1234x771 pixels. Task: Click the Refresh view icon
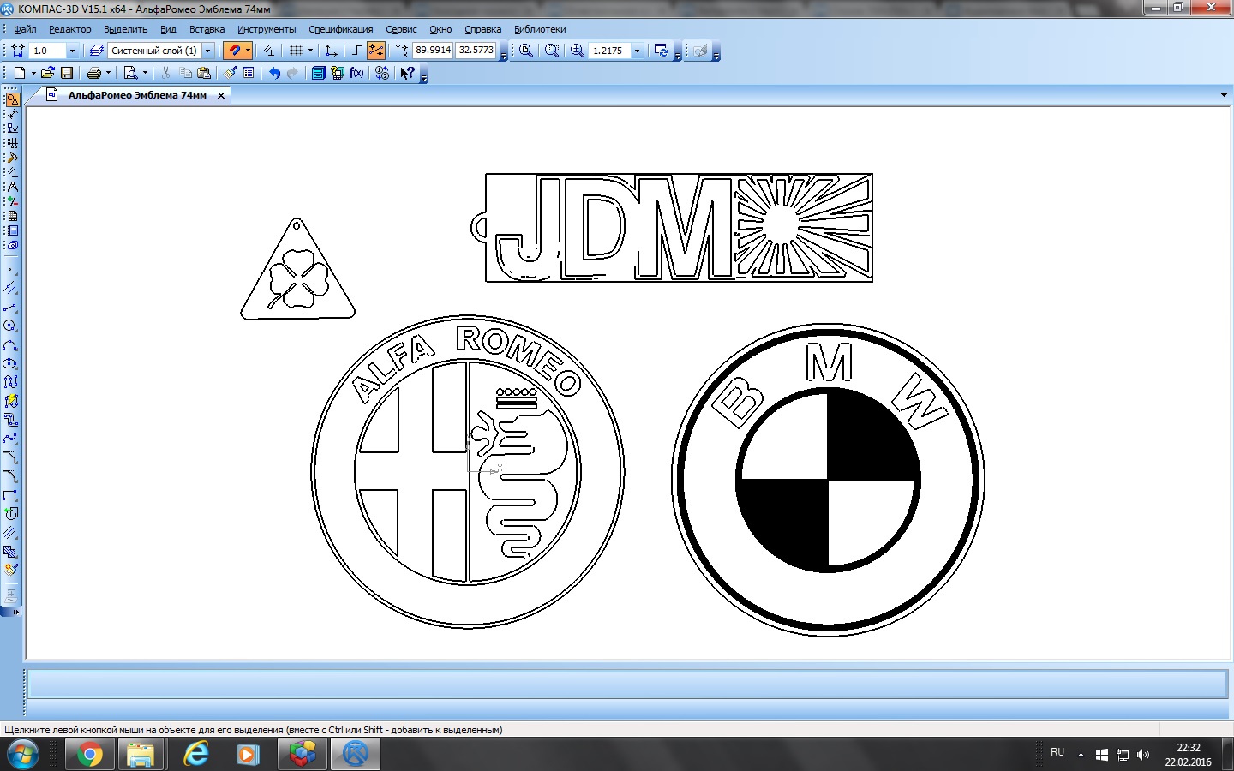pyautogui.click(x=661, y=51)
